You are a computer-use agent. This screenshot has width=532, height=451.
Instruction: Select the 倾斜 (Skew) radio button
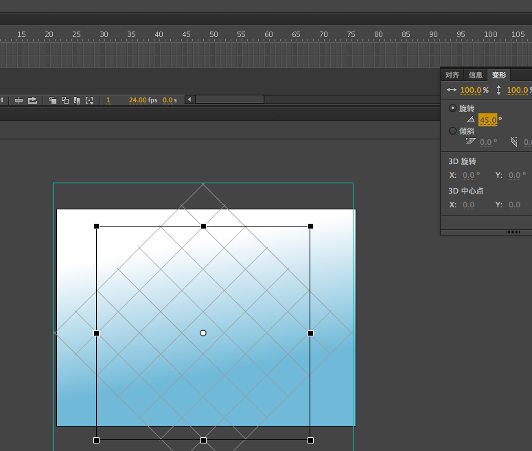pyautogui.click(x=452, y=130)
